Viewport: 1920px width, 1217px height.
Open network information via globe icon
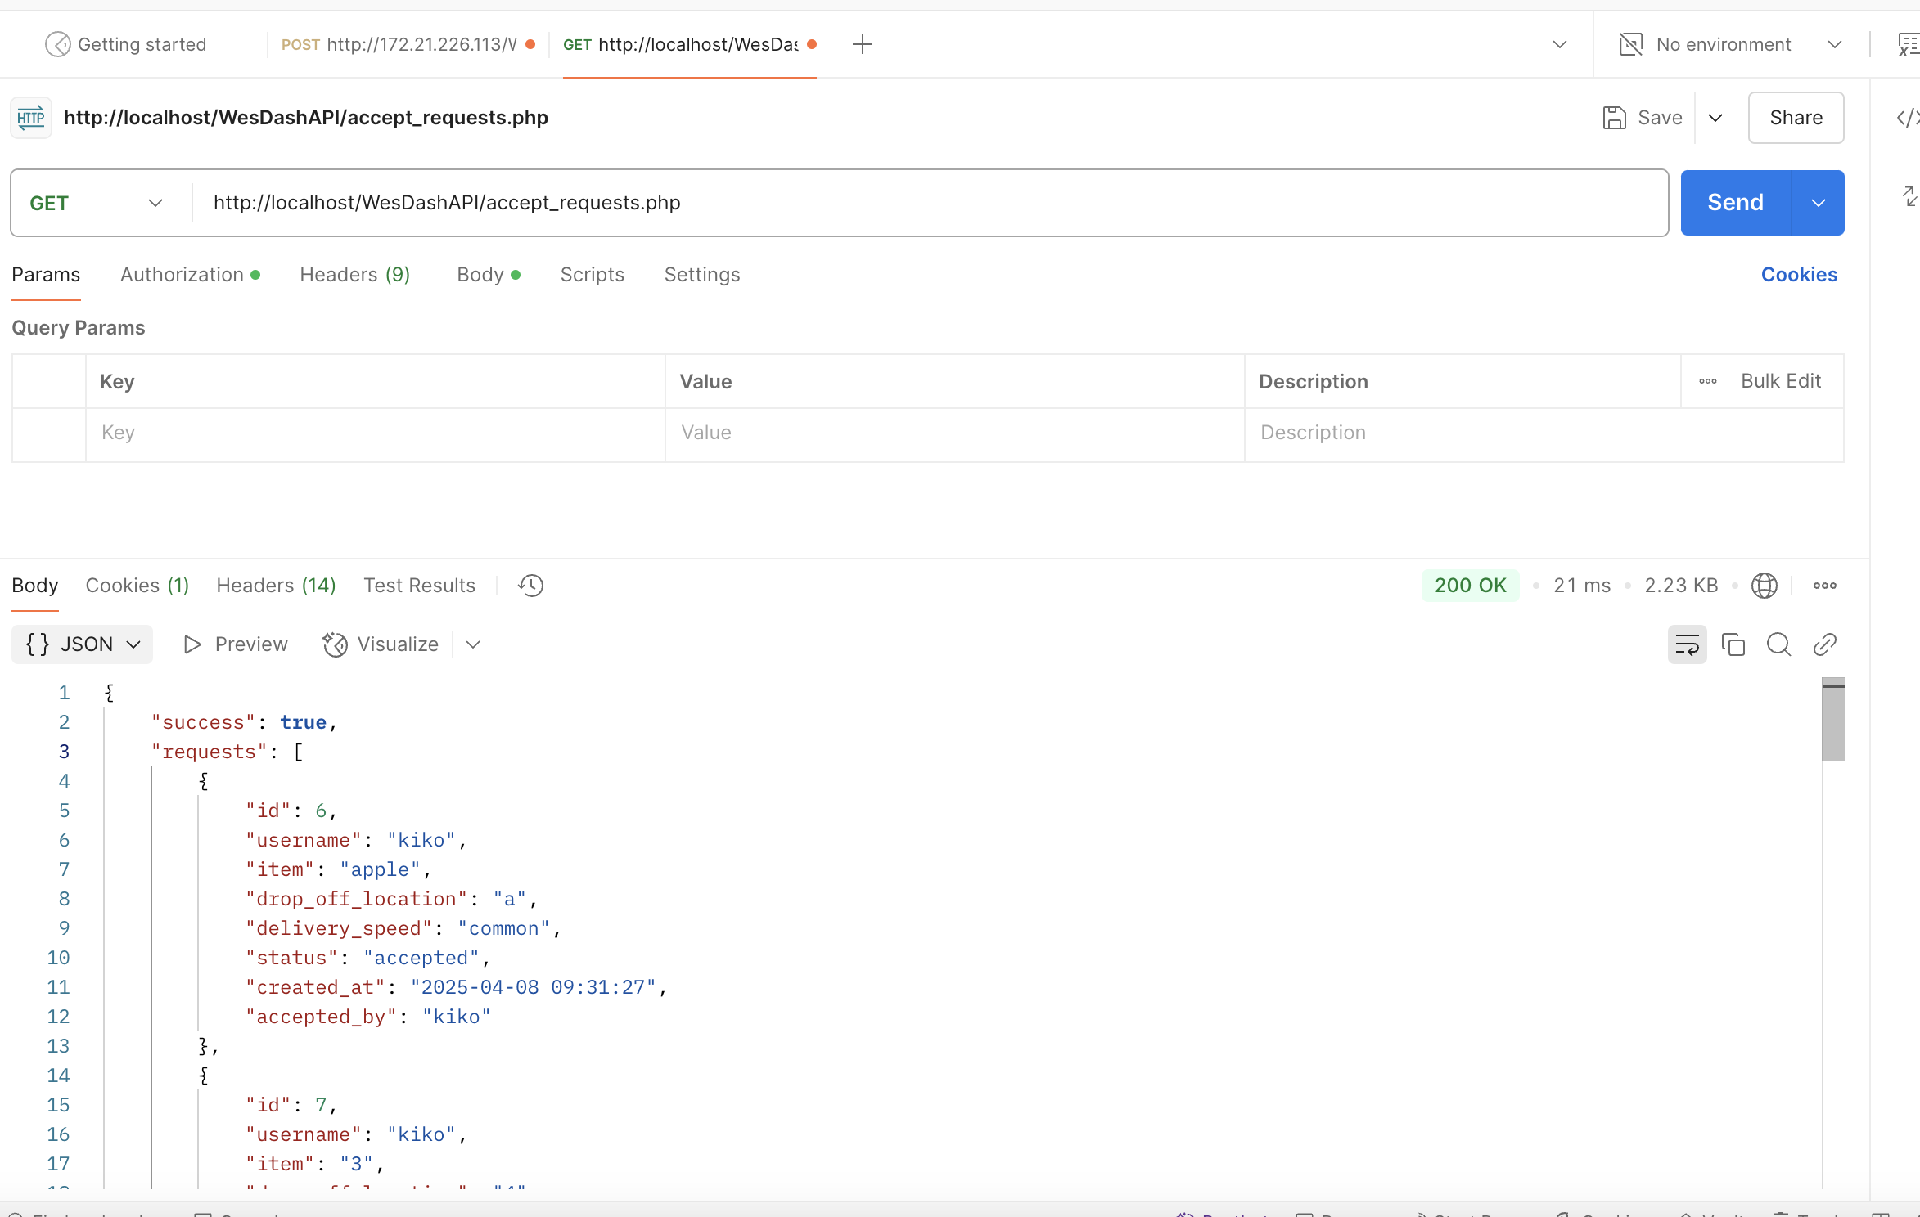tap(1765, 586)
